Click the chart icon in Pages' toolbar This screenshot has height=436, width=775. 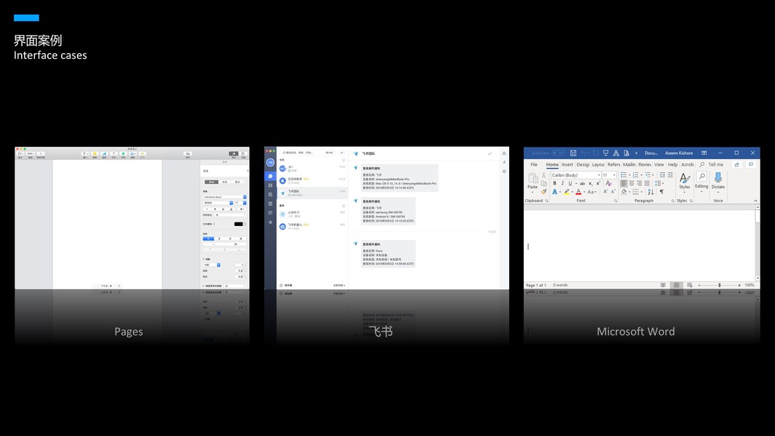(105, 154)
